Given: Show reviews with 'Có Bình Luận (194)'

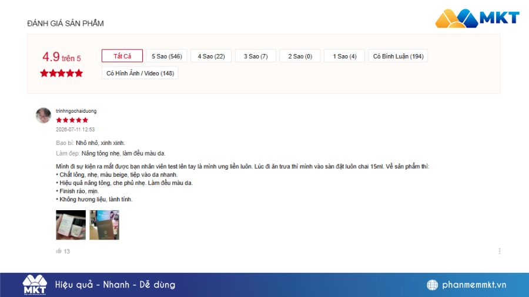Looking at the screenshot, I should (x=398, y=56).
